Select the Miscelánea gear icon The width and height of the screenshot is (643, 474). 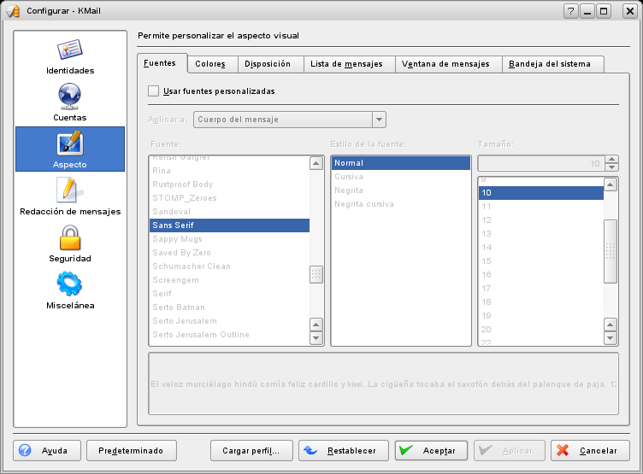point(69,284)
